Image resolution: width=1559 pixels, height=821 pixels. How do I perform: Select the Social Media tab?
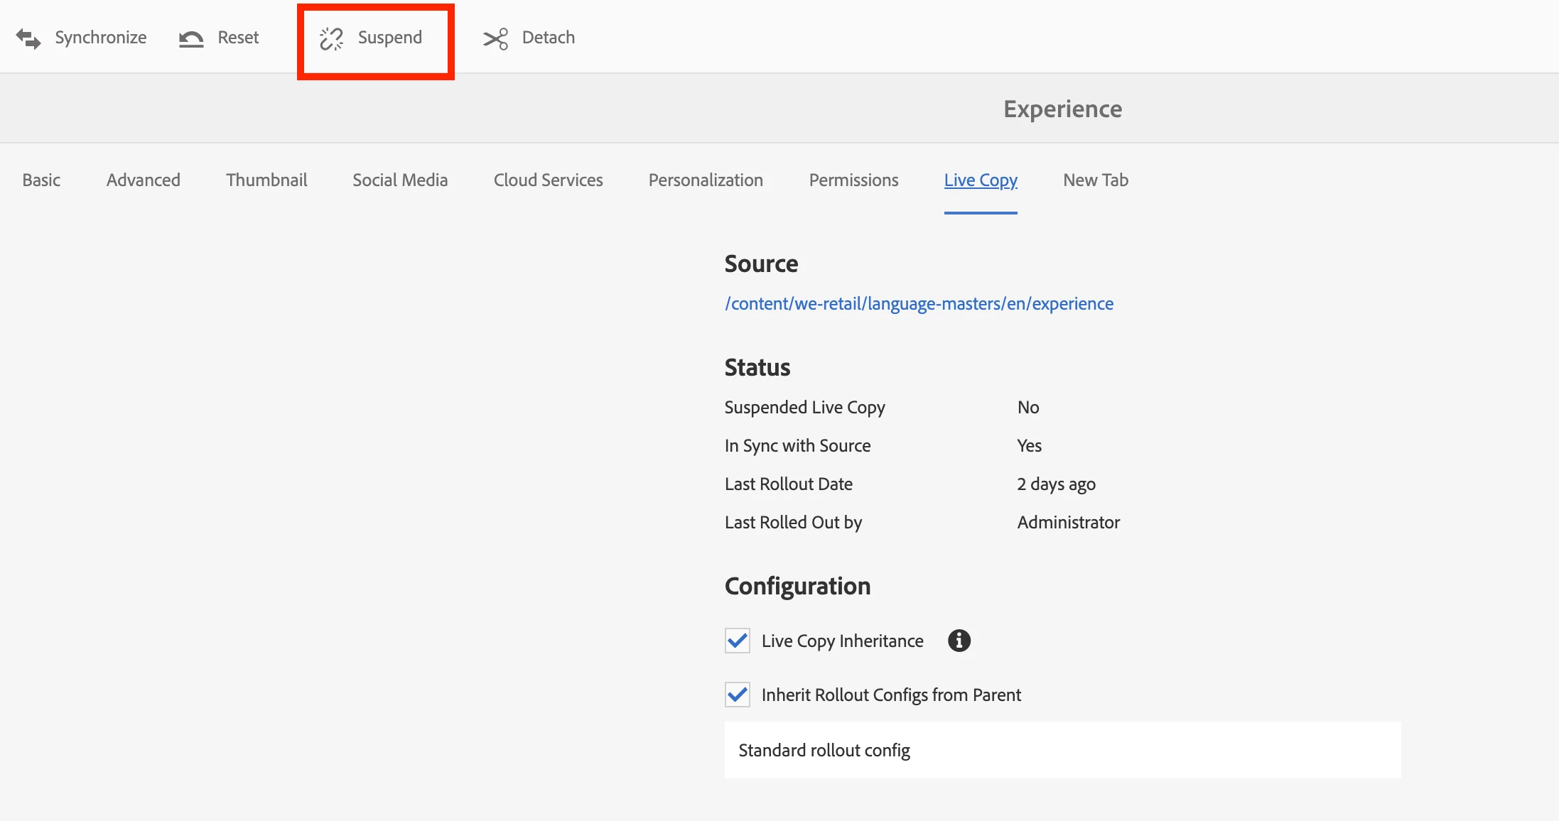click(x=400, y=180)
